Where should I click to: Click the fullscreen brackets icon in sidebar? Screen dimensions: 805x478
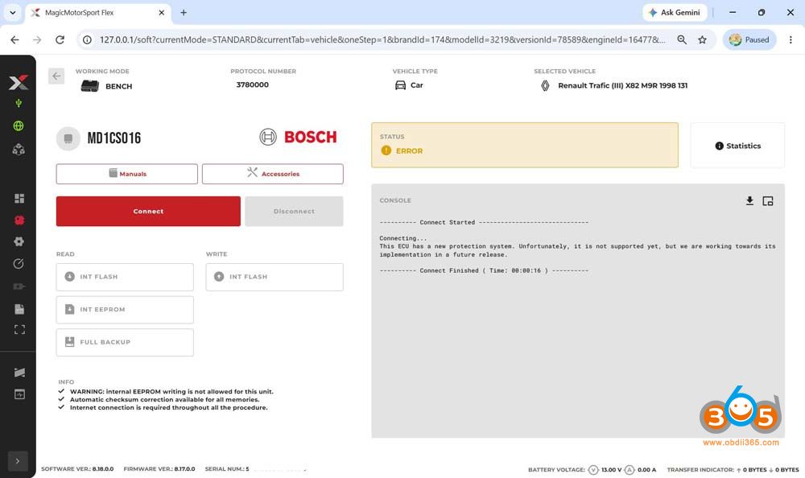[19, 330]
